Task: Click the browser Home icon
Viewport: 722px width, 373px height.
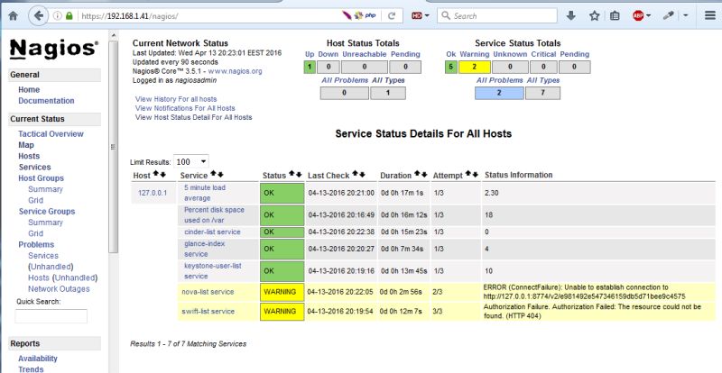Action: [x=13, y=15]
